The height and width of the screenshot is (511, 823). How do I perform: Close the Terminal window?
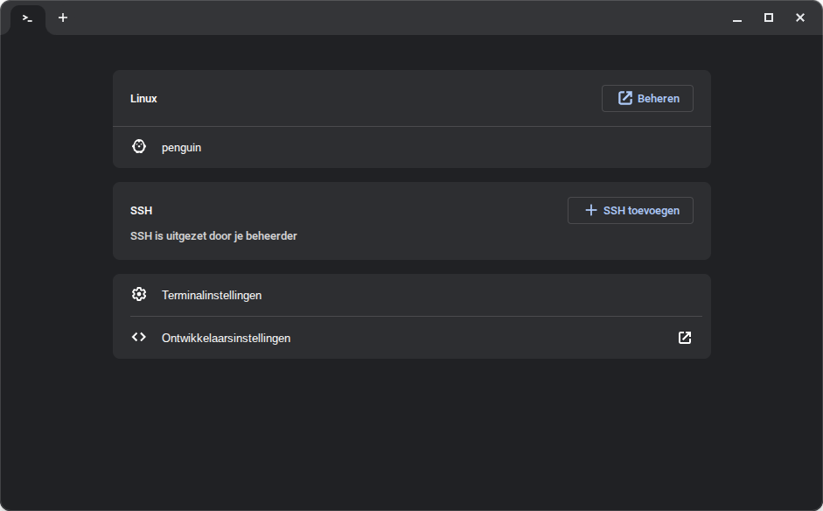tap(800, 17)
